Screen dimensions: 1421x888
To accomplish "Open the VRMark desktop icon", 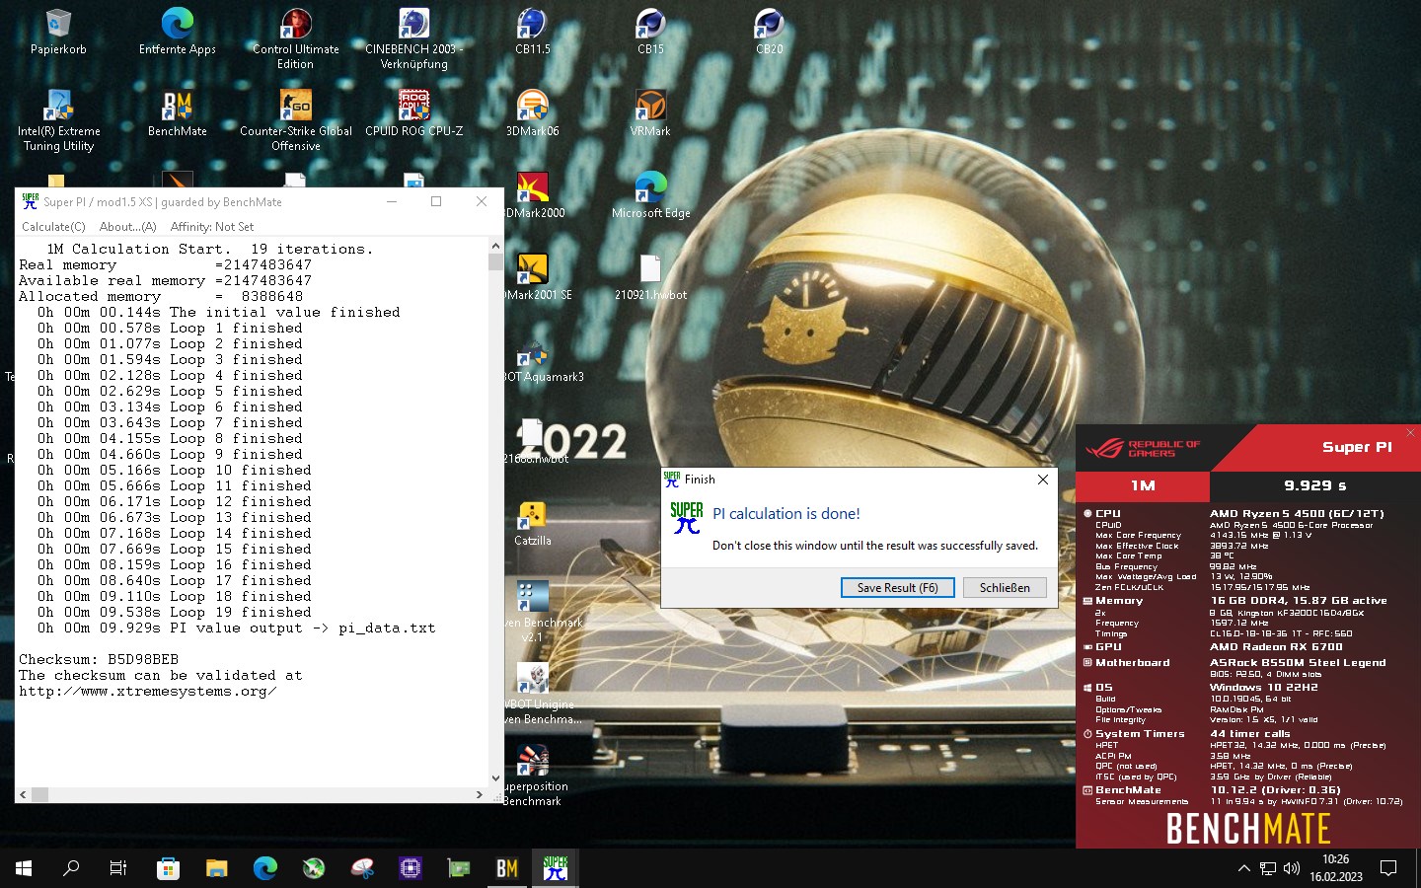I will click(650, 113).
